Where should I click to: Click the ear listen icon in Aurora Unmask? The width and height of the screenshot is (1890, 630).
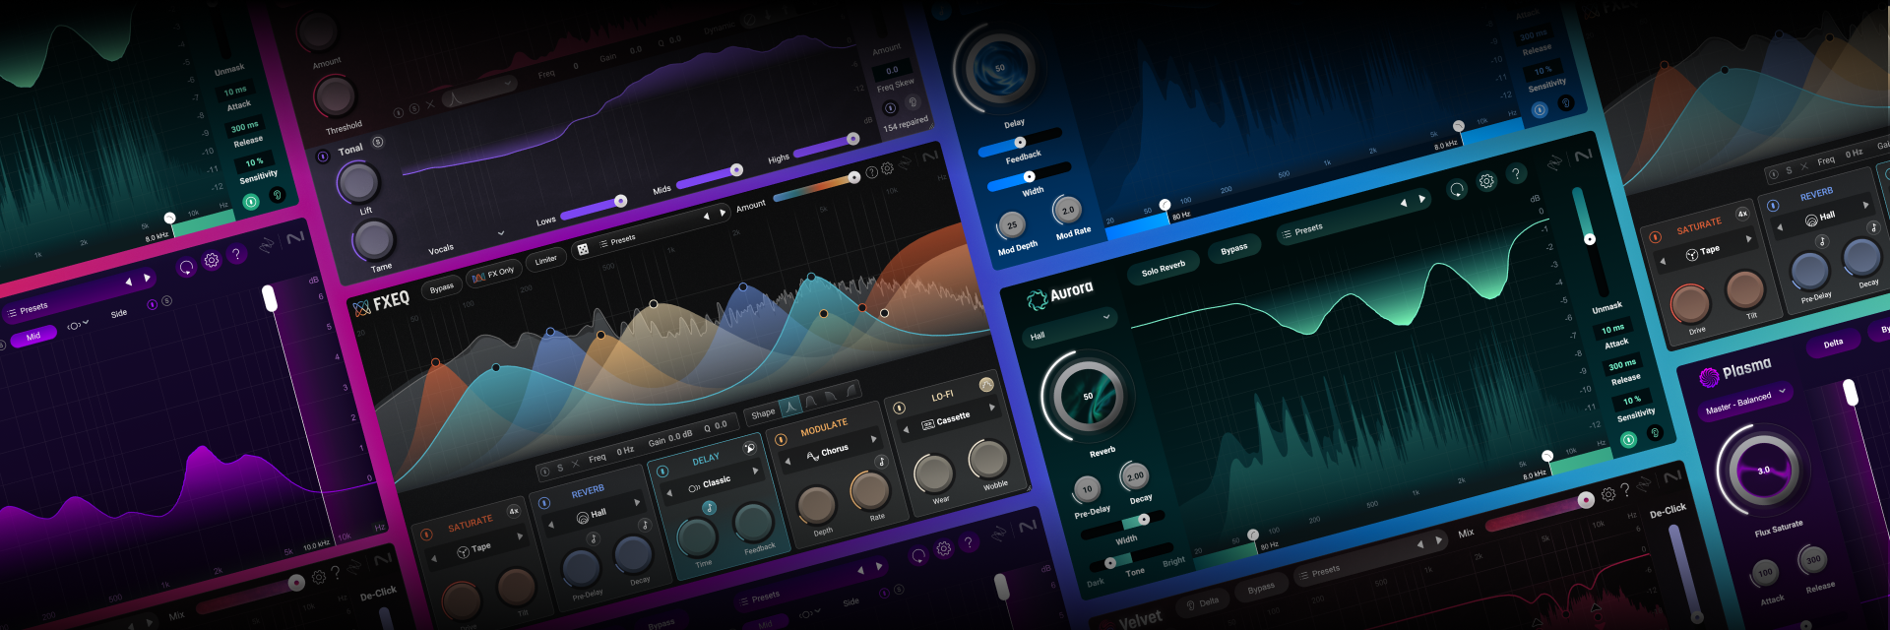(x=1655, y=432)
